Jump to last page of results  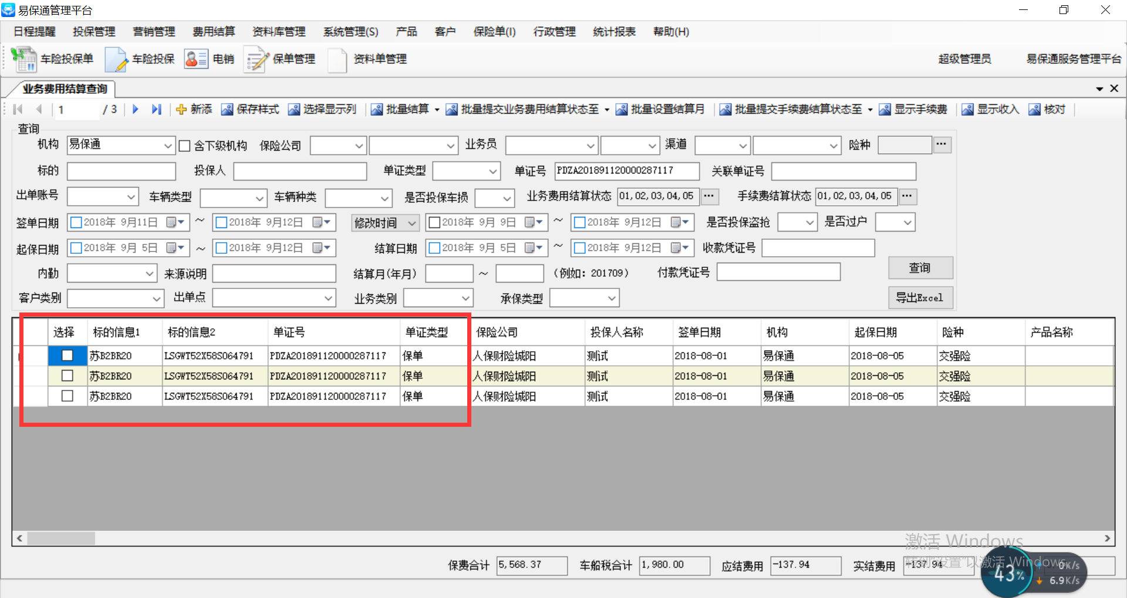click(x=156, y=109)
